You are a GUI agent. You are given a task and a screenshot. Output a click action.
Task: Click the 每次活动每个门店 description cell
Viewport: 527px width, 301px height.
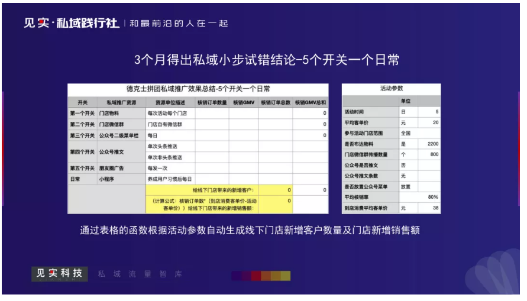click(170, 113)
